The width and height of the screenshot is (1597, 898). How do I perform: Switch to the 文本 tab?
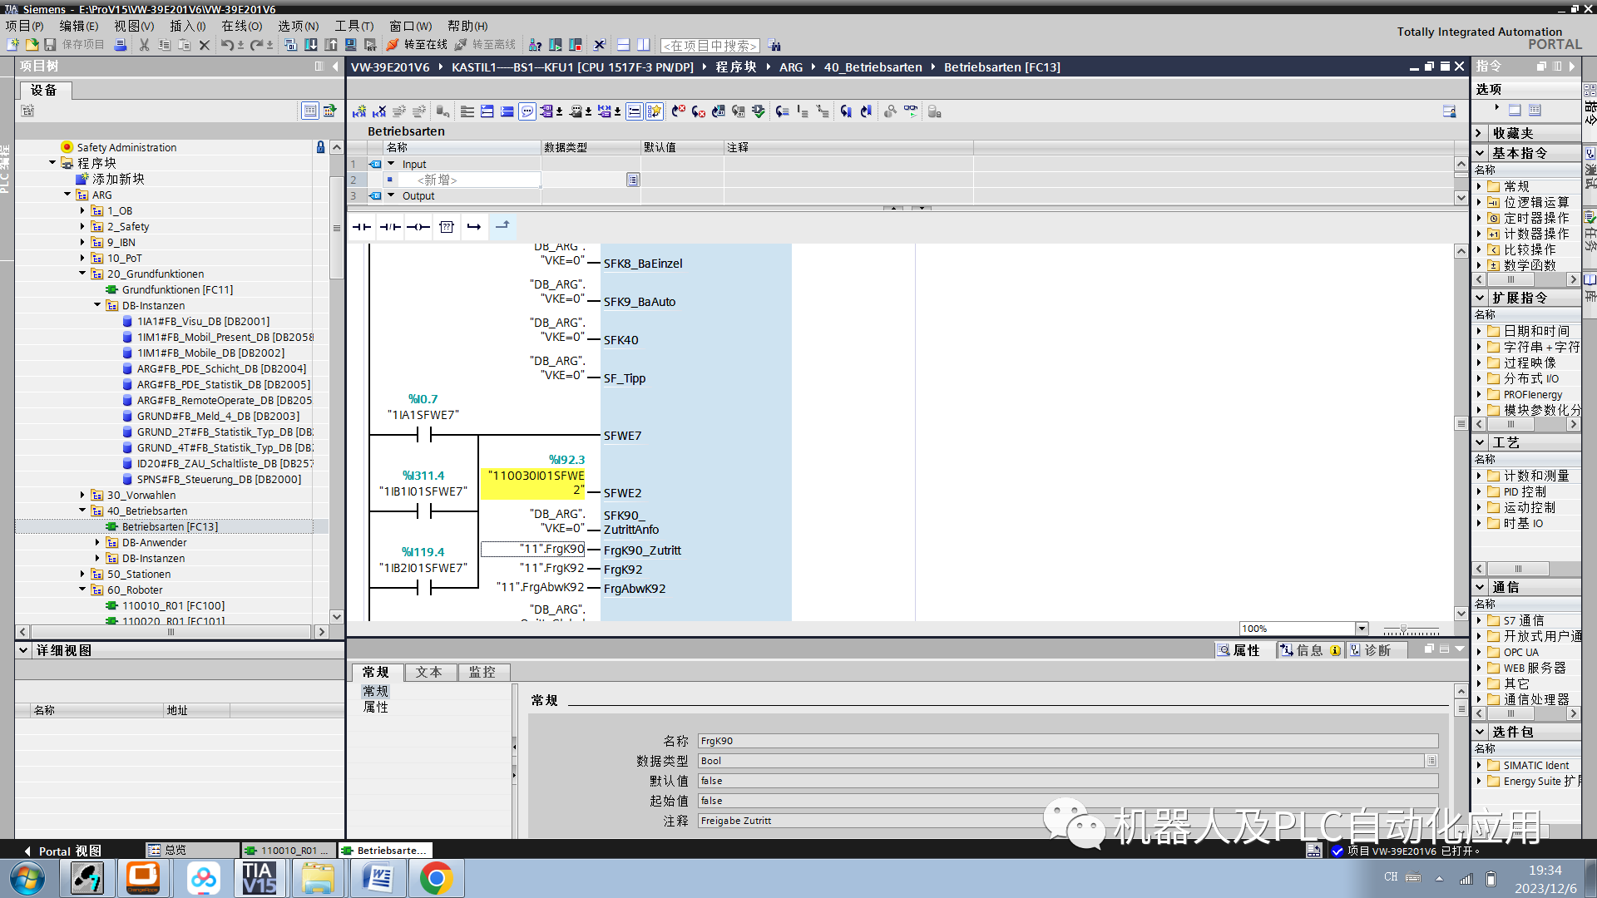[429, 672]
